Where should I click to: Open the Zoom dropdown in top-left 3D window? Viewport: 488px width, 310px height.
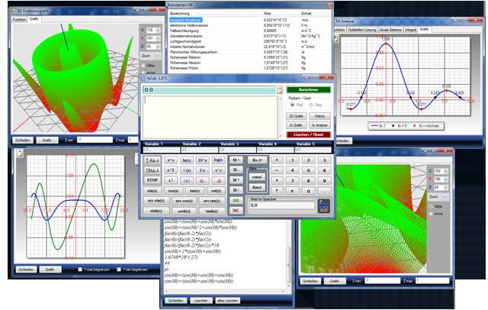[x=155, y=56]
